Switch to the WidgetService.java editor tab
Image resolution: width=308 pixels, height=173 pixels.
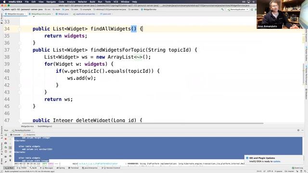pos(15,14)
